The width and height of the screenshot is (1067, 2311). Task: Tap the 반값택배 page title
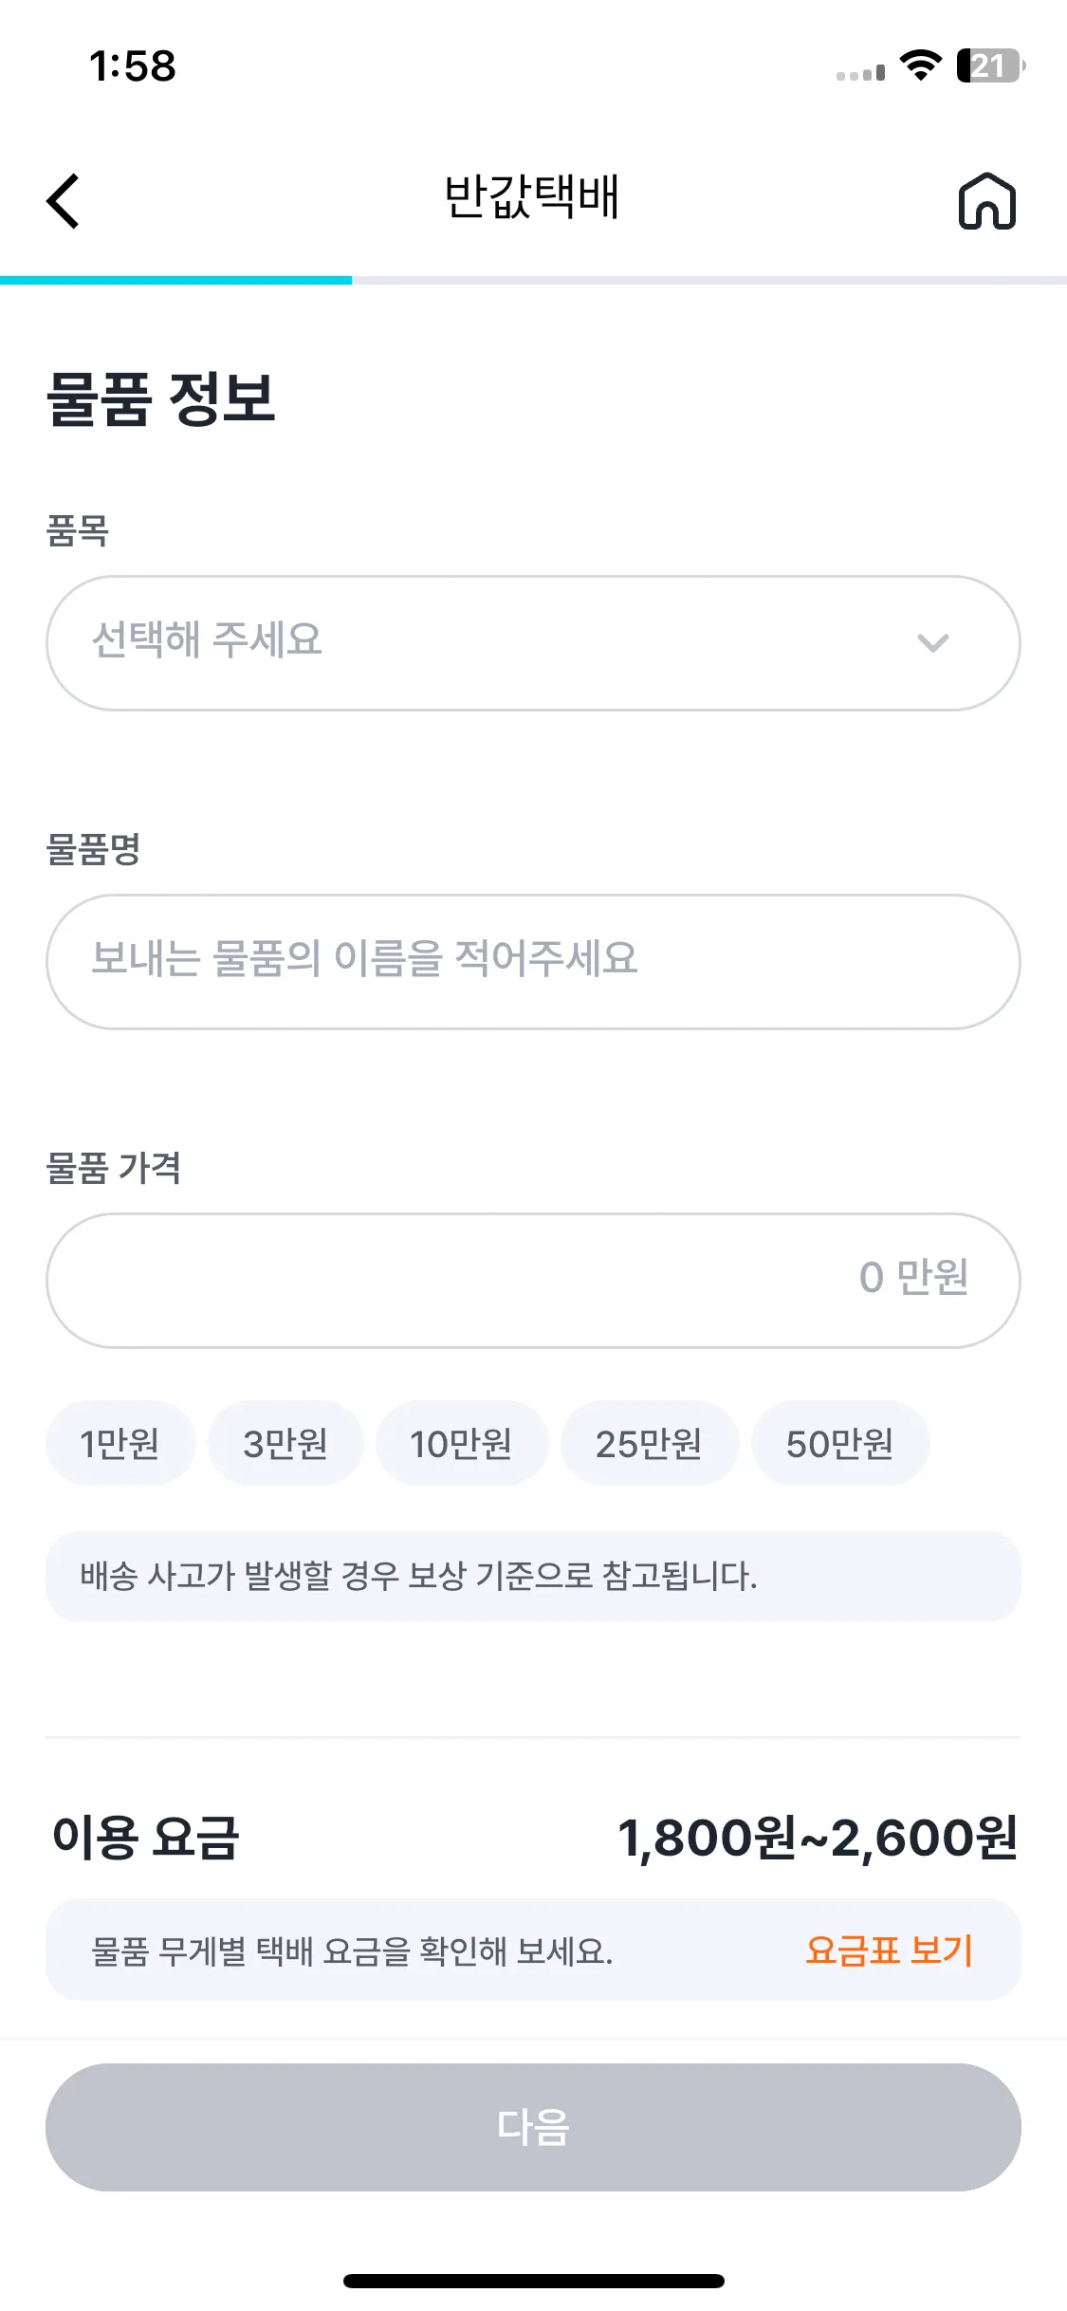pos(532,197)
